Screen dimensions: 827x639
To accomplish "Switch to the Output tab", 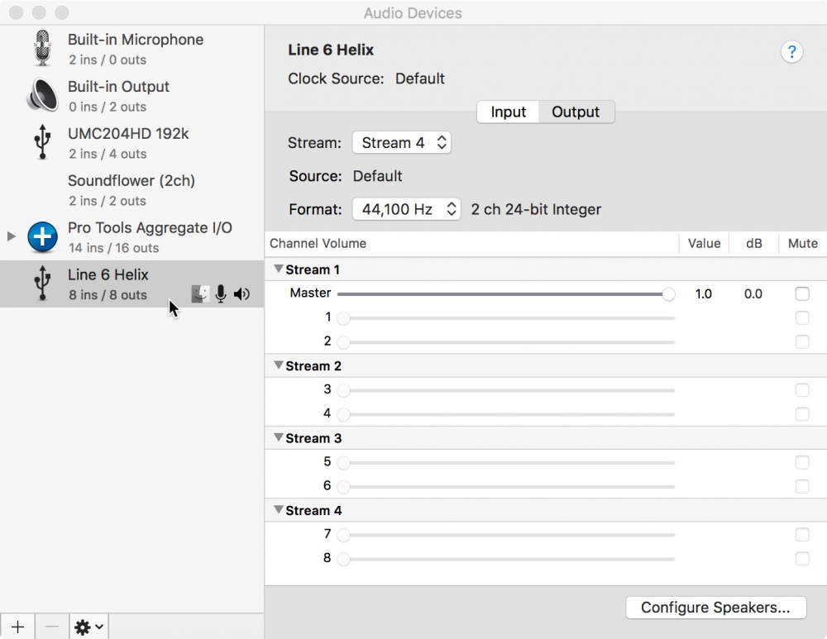I will coord(576,112).
